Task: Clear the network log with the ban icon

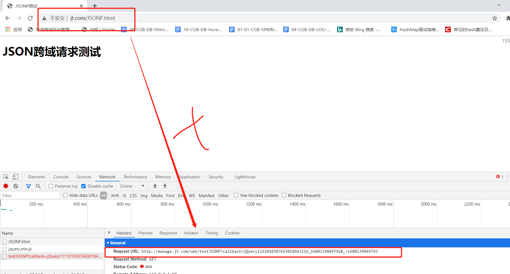Action: pos(16,186)
